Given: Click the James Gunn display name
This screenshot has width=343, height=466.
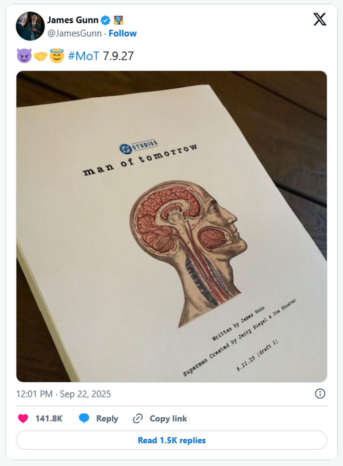Looking at the screenshot, I should pyautogui.click(x=73, y=20).
